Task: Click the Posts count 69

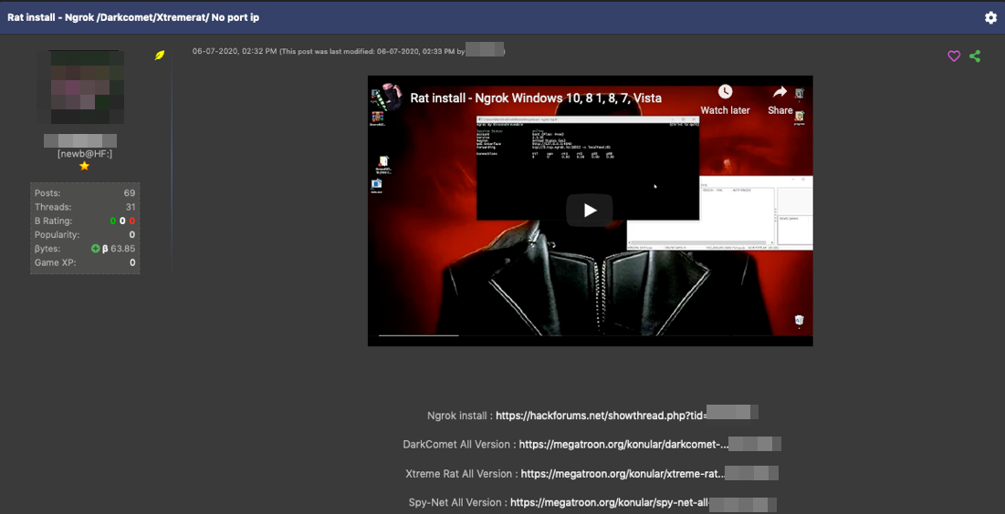Action: tap(130, 192)
